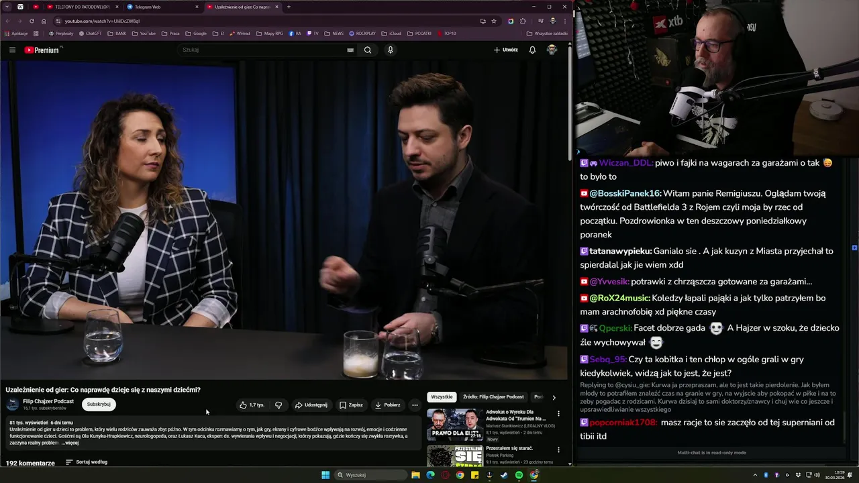Open Steam from taskbar

pos(504,475)
